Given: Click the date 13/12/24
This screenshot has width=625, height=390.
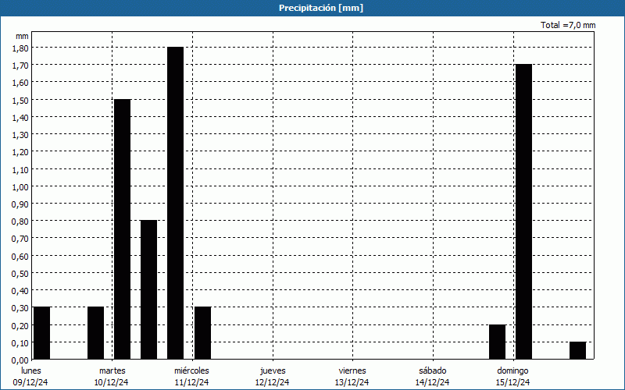Looking at the screenshot, I should pos(352,382).
